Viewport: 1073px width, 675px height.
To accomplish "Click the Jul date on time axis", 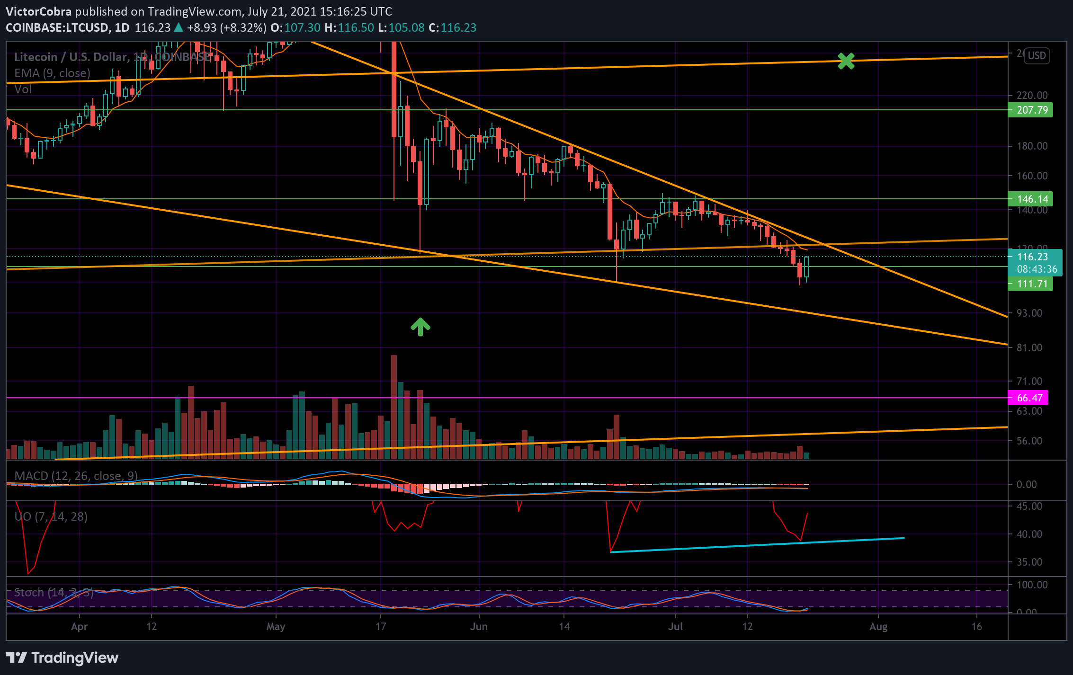I will 675,626.
